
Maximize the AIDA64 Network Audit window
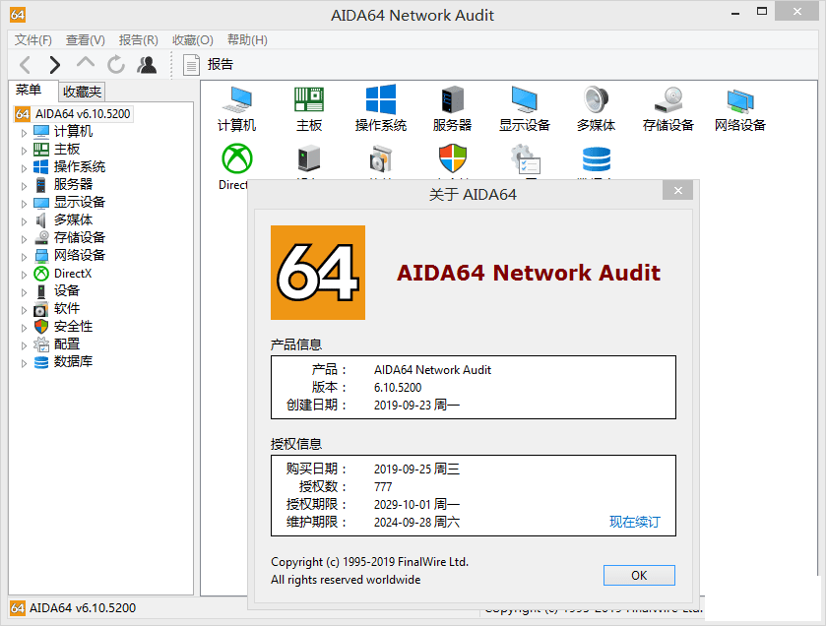click(x=762, y=12)
